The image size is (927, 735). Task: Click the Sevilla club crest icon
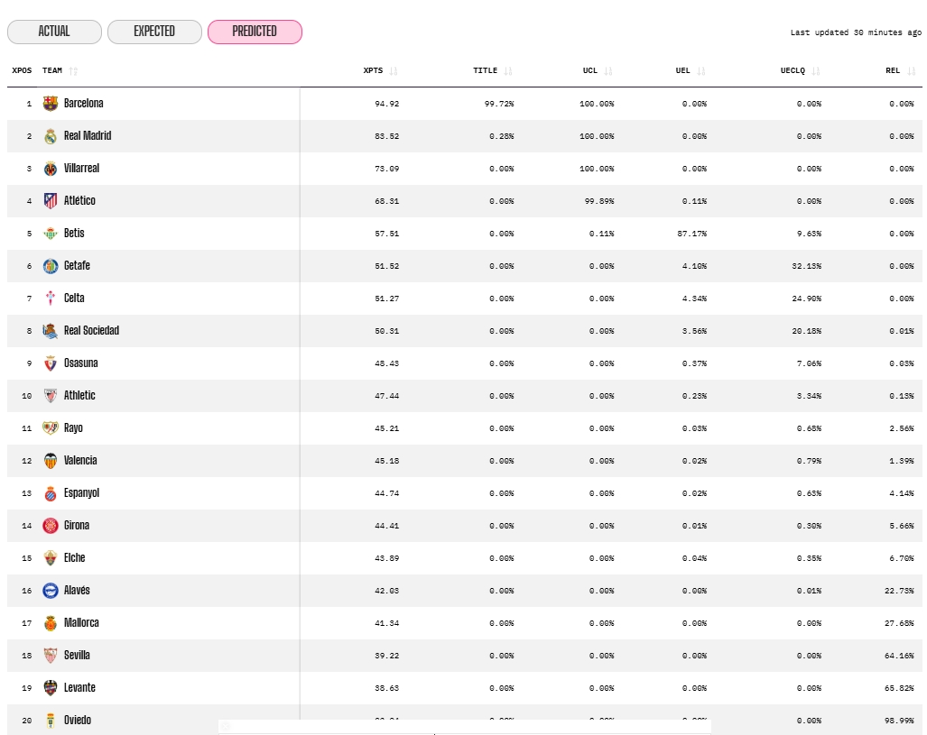pos(51,656)
